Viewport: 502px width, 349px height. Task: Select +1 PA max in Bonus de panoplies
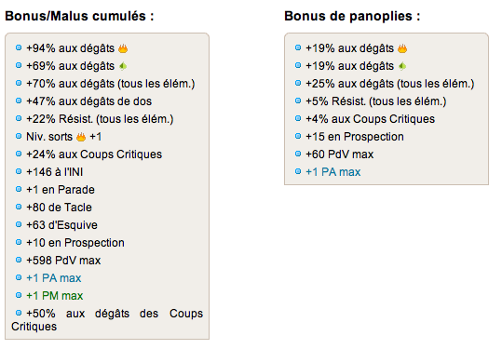pyautogui.click(x=333, y=172)
